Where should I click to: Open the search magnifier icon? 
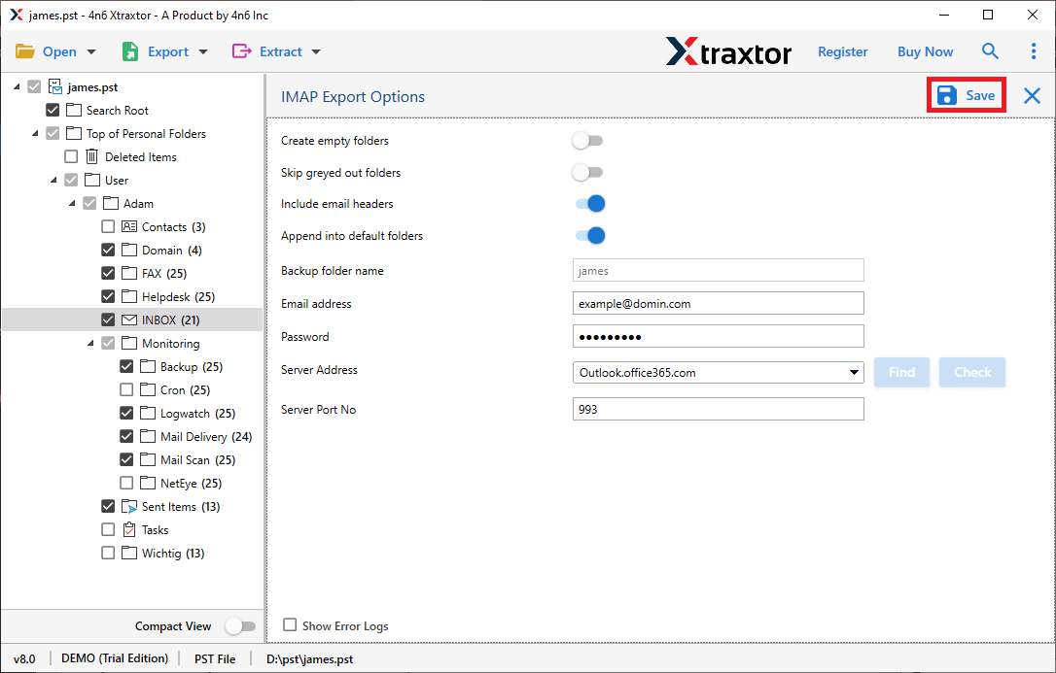pos(989,51)
